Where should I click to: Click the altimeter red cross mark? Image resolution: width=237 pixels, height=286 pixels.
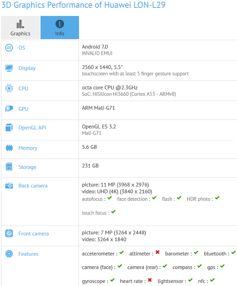pyautogui.click(x=157, y=252)
